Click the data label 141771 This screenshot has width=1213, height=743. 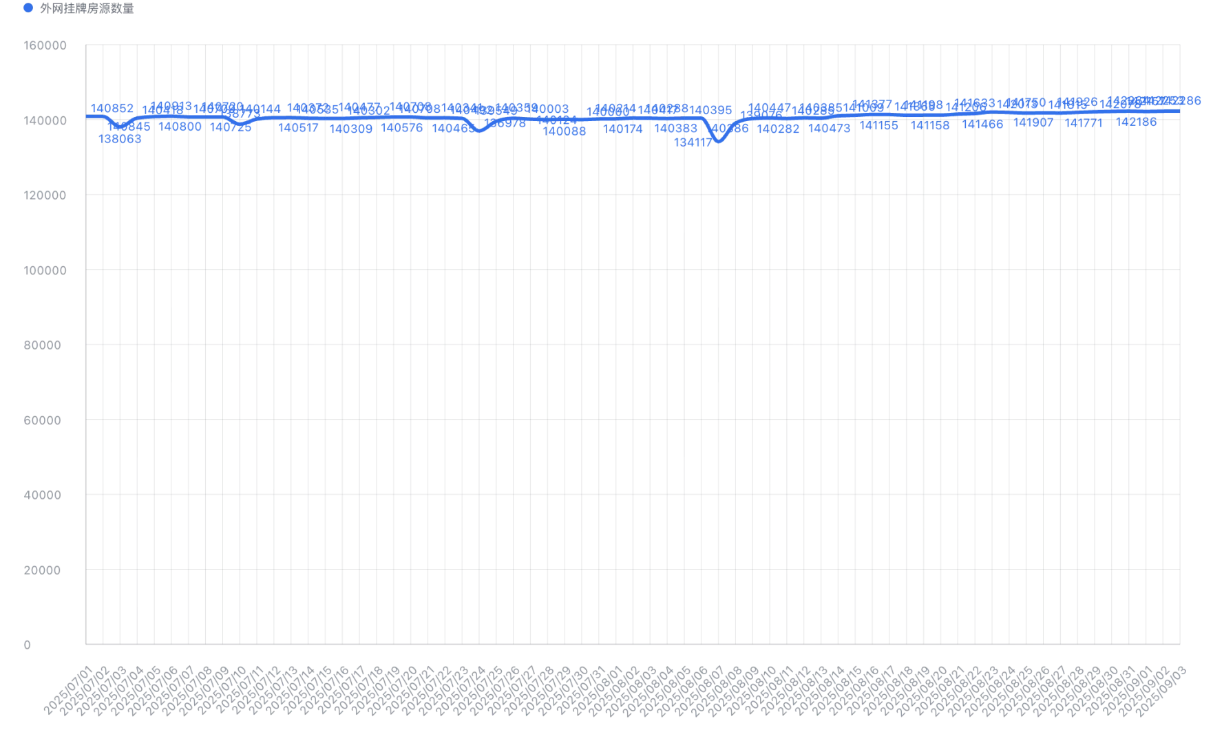[1084, 123]
